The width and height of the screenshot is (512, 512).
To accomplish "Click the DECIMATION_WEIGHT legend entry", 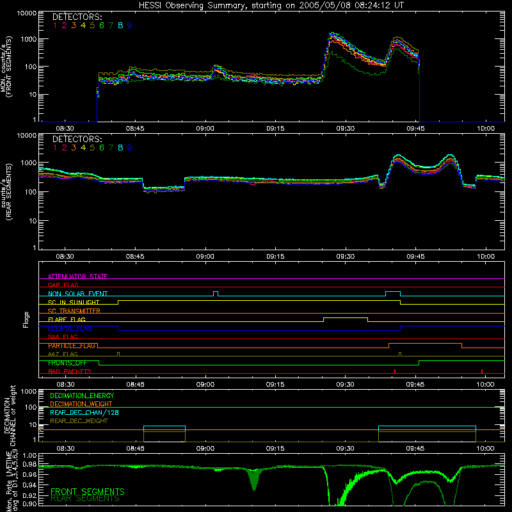I will (81, 404).
